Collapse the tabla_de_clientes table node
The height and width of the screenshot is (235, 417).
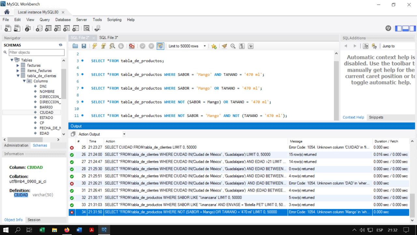[18, 76]
